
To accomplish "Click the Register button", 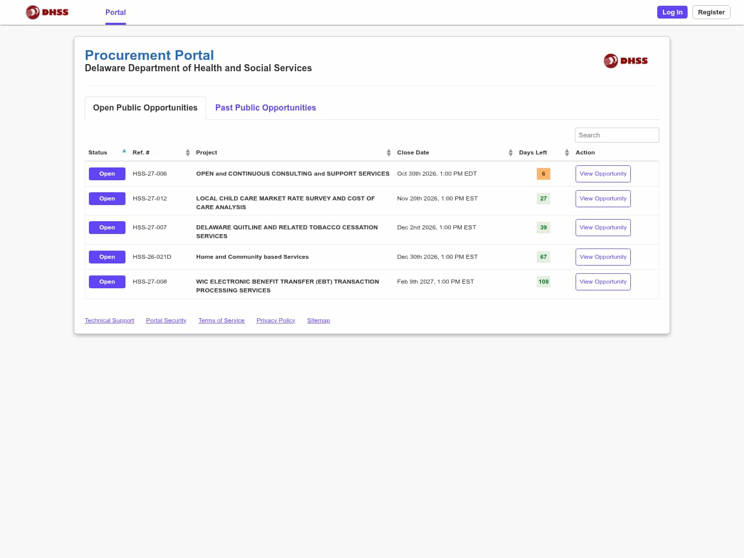I will tap(711, 12).
